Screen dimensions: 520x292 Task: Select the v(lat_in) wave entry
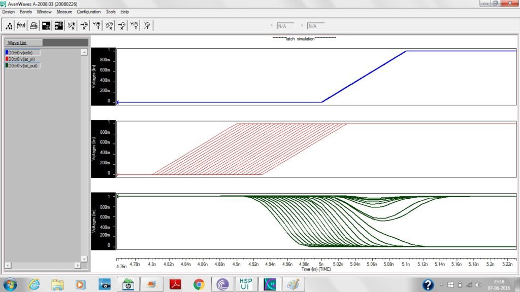(24, 59)
